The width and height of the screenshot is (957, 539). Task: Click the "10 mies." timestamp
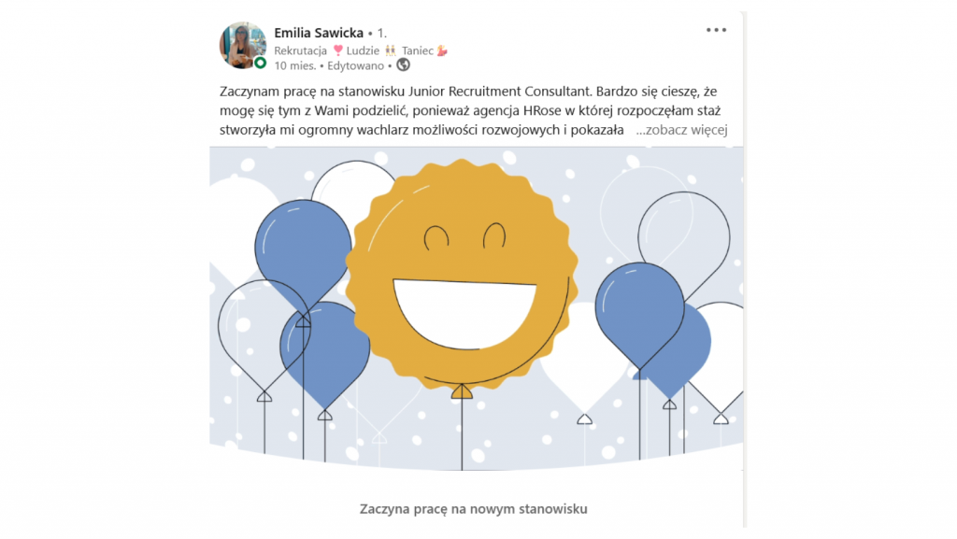[x=294, y=65]
